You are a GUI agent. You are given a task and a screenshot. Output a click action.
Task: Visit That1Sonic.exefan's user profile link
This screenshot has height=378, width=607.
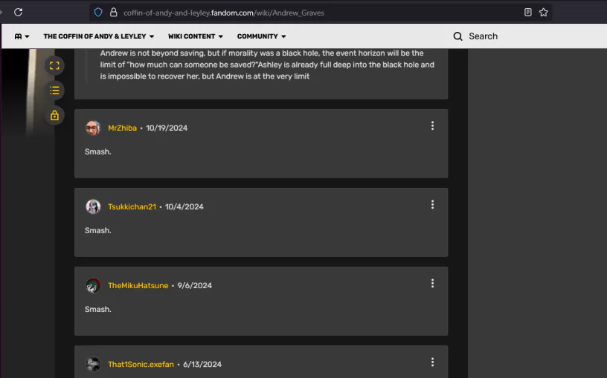[x=141, y=364]
